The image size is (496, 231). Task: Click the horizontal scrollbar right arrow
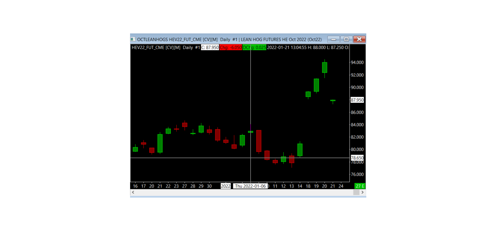coord(363,192)
